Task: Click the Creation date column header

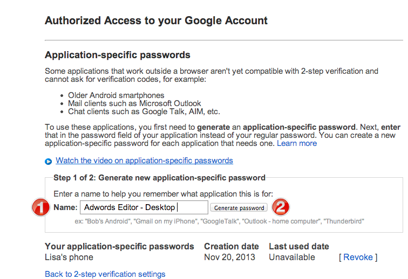Action: 232,246
